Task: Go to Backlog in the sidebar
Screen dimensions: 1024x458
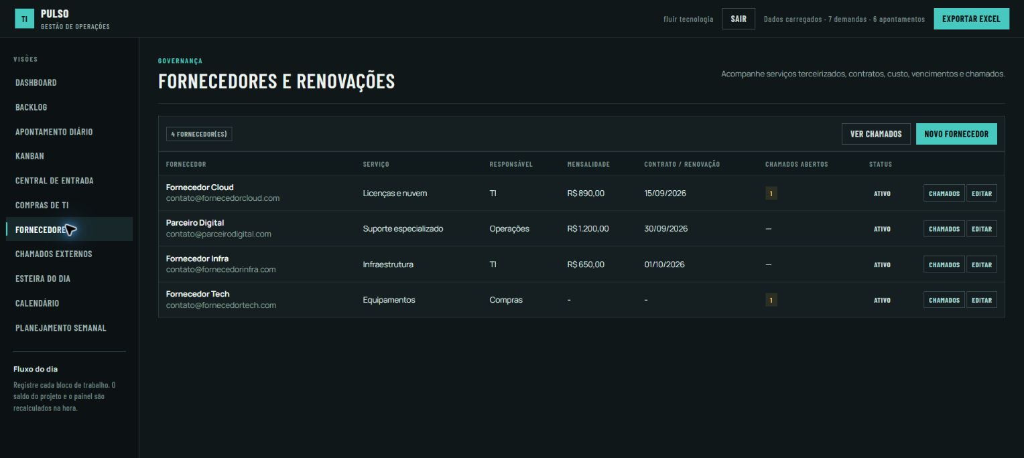Action: tap(31, 107)
